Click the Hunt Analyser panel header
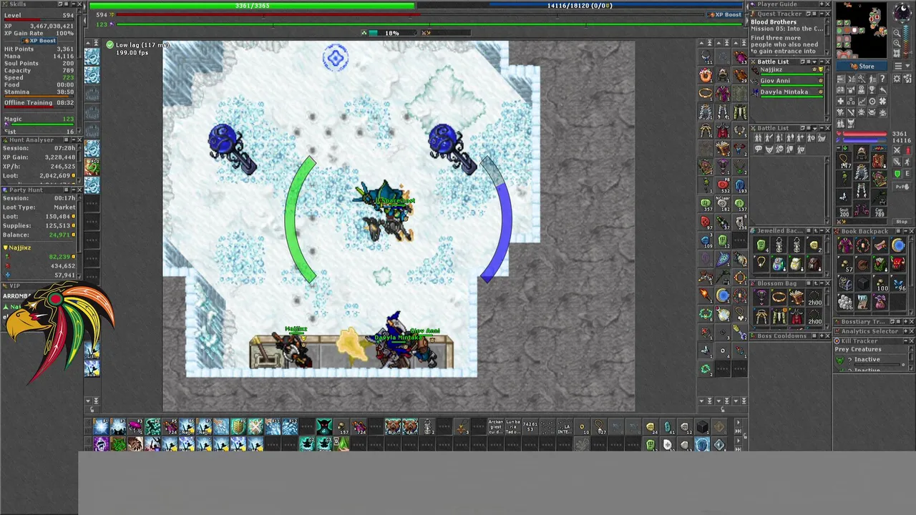Image resolution: width=916 pixels, height=515 pixels. [43, 140]
